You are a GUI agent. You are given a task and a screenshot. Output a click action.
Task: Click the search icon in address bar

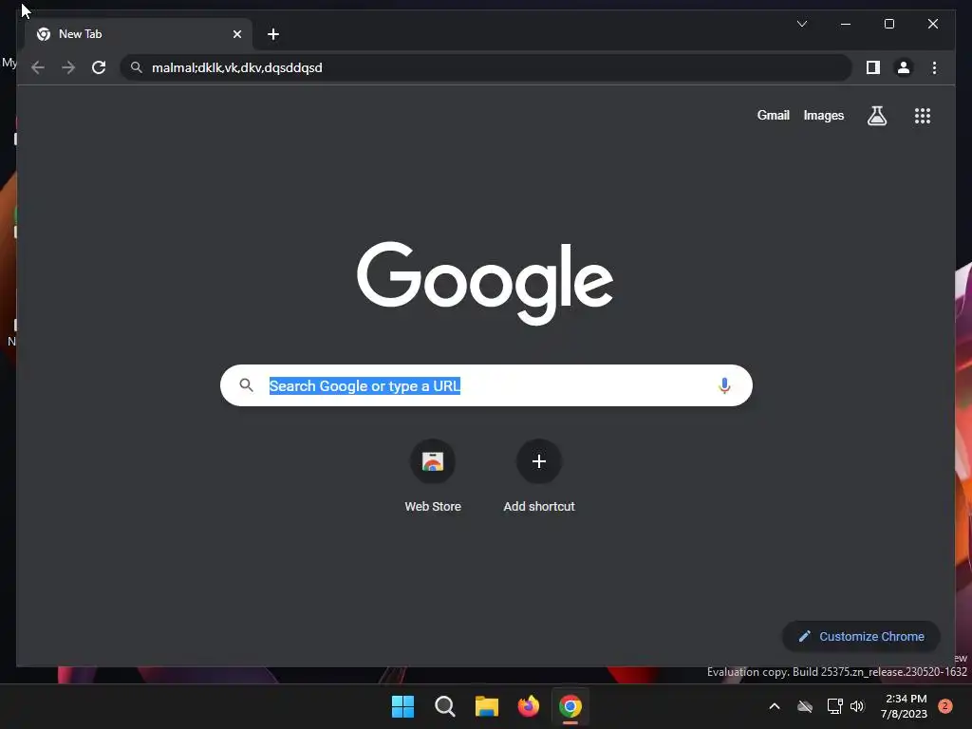pyautogui.click(x=137, y=67)
